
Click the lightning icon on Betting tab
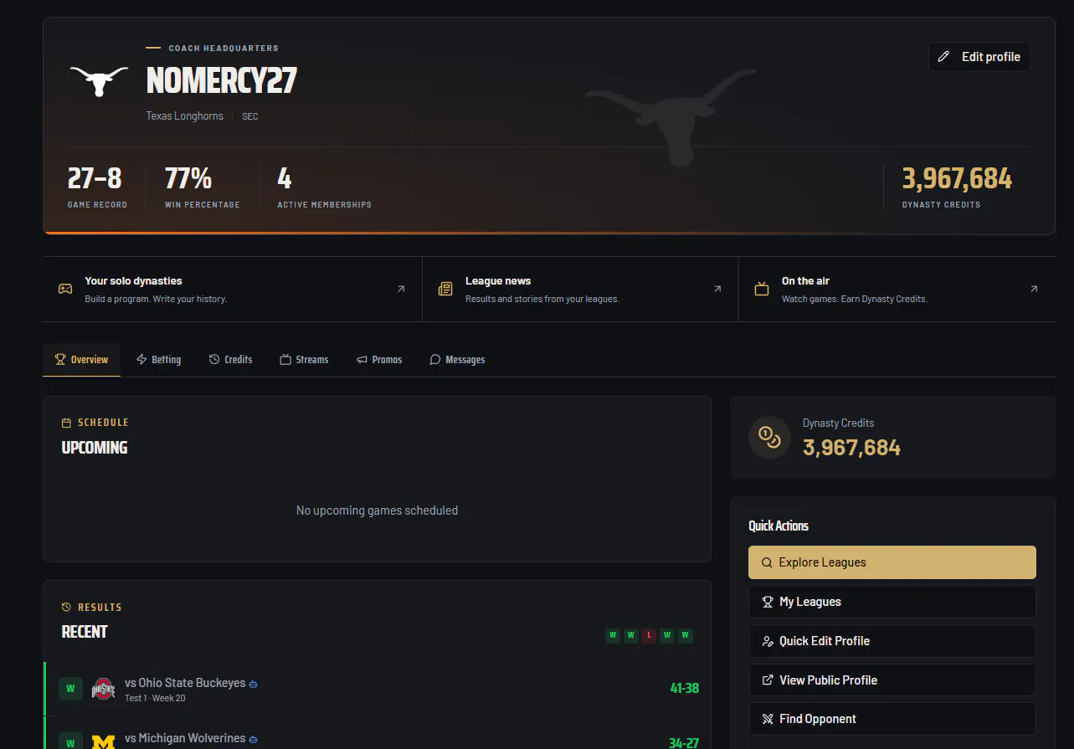pyautogui.click(x=141, y=359)
